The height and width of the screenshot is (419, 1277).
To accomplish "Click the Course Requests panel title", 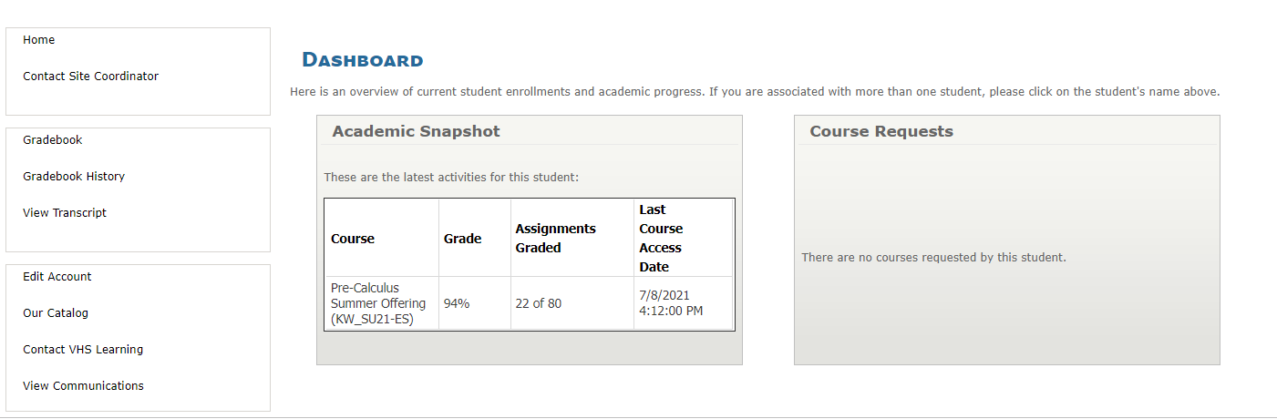I will point(881,131).
